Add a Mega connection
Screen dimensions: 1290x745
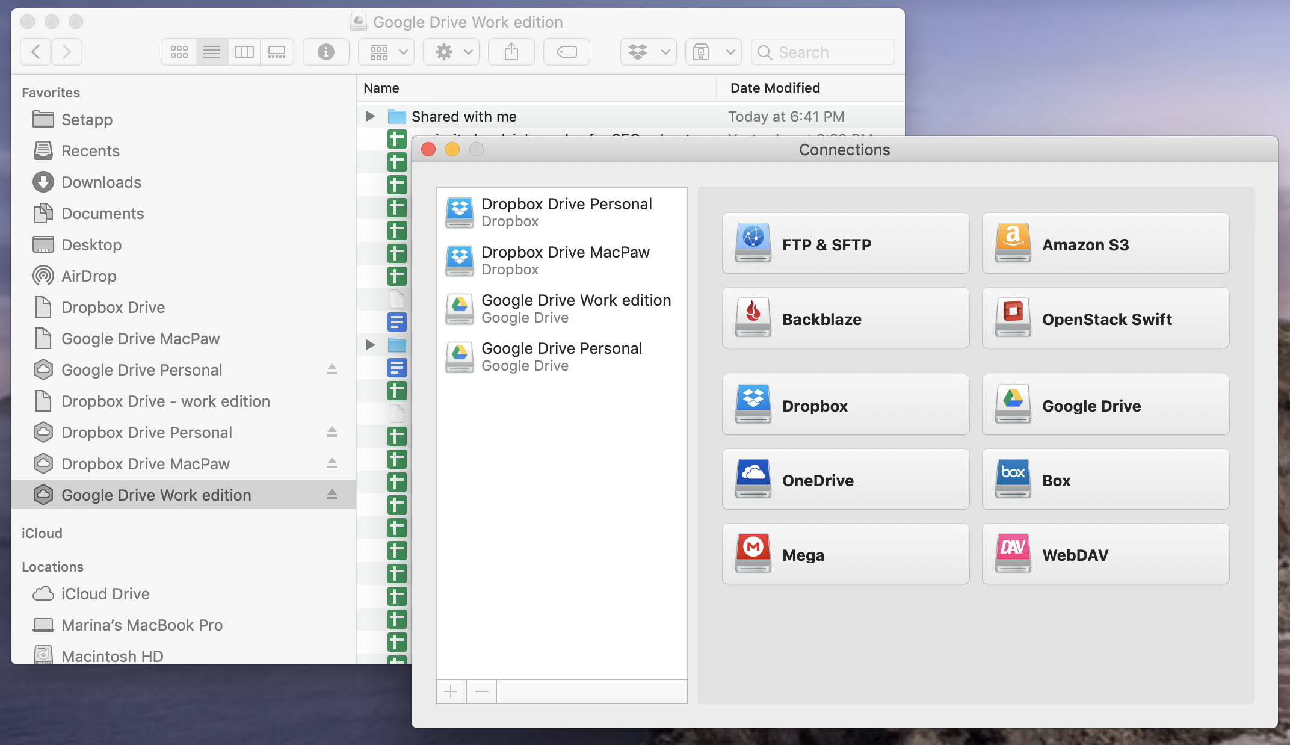pyautogui.click(x=846, y=554)
